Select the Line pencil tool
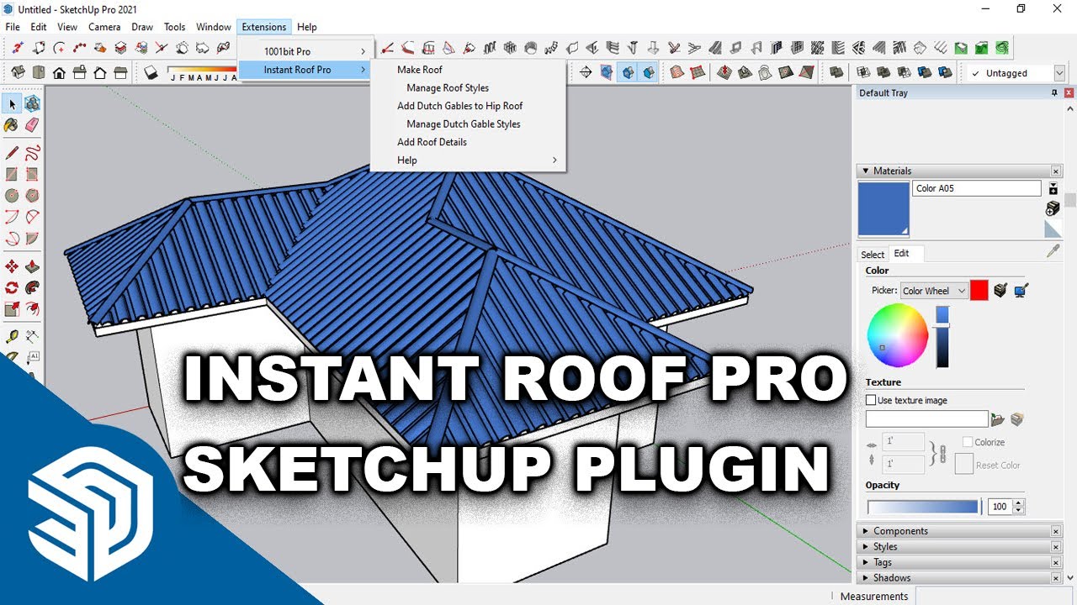Viewport: 1077px width, 605px height. 12,153
